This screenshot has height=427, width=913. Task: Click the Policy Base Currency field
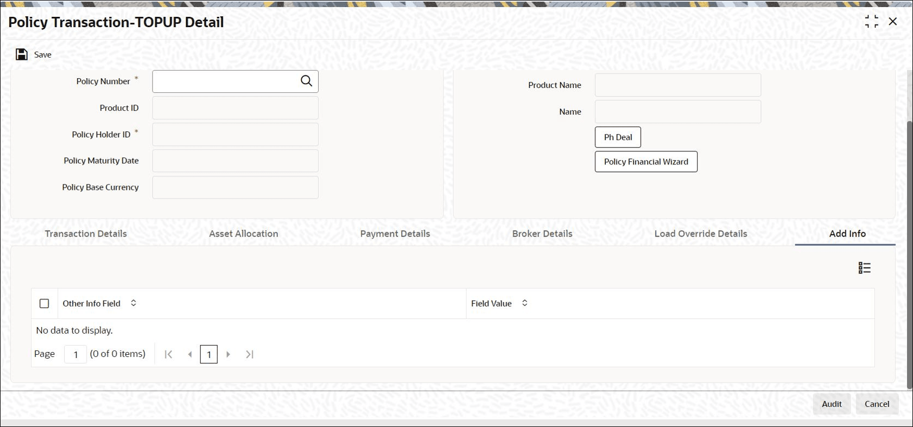(x=235, y=188)
